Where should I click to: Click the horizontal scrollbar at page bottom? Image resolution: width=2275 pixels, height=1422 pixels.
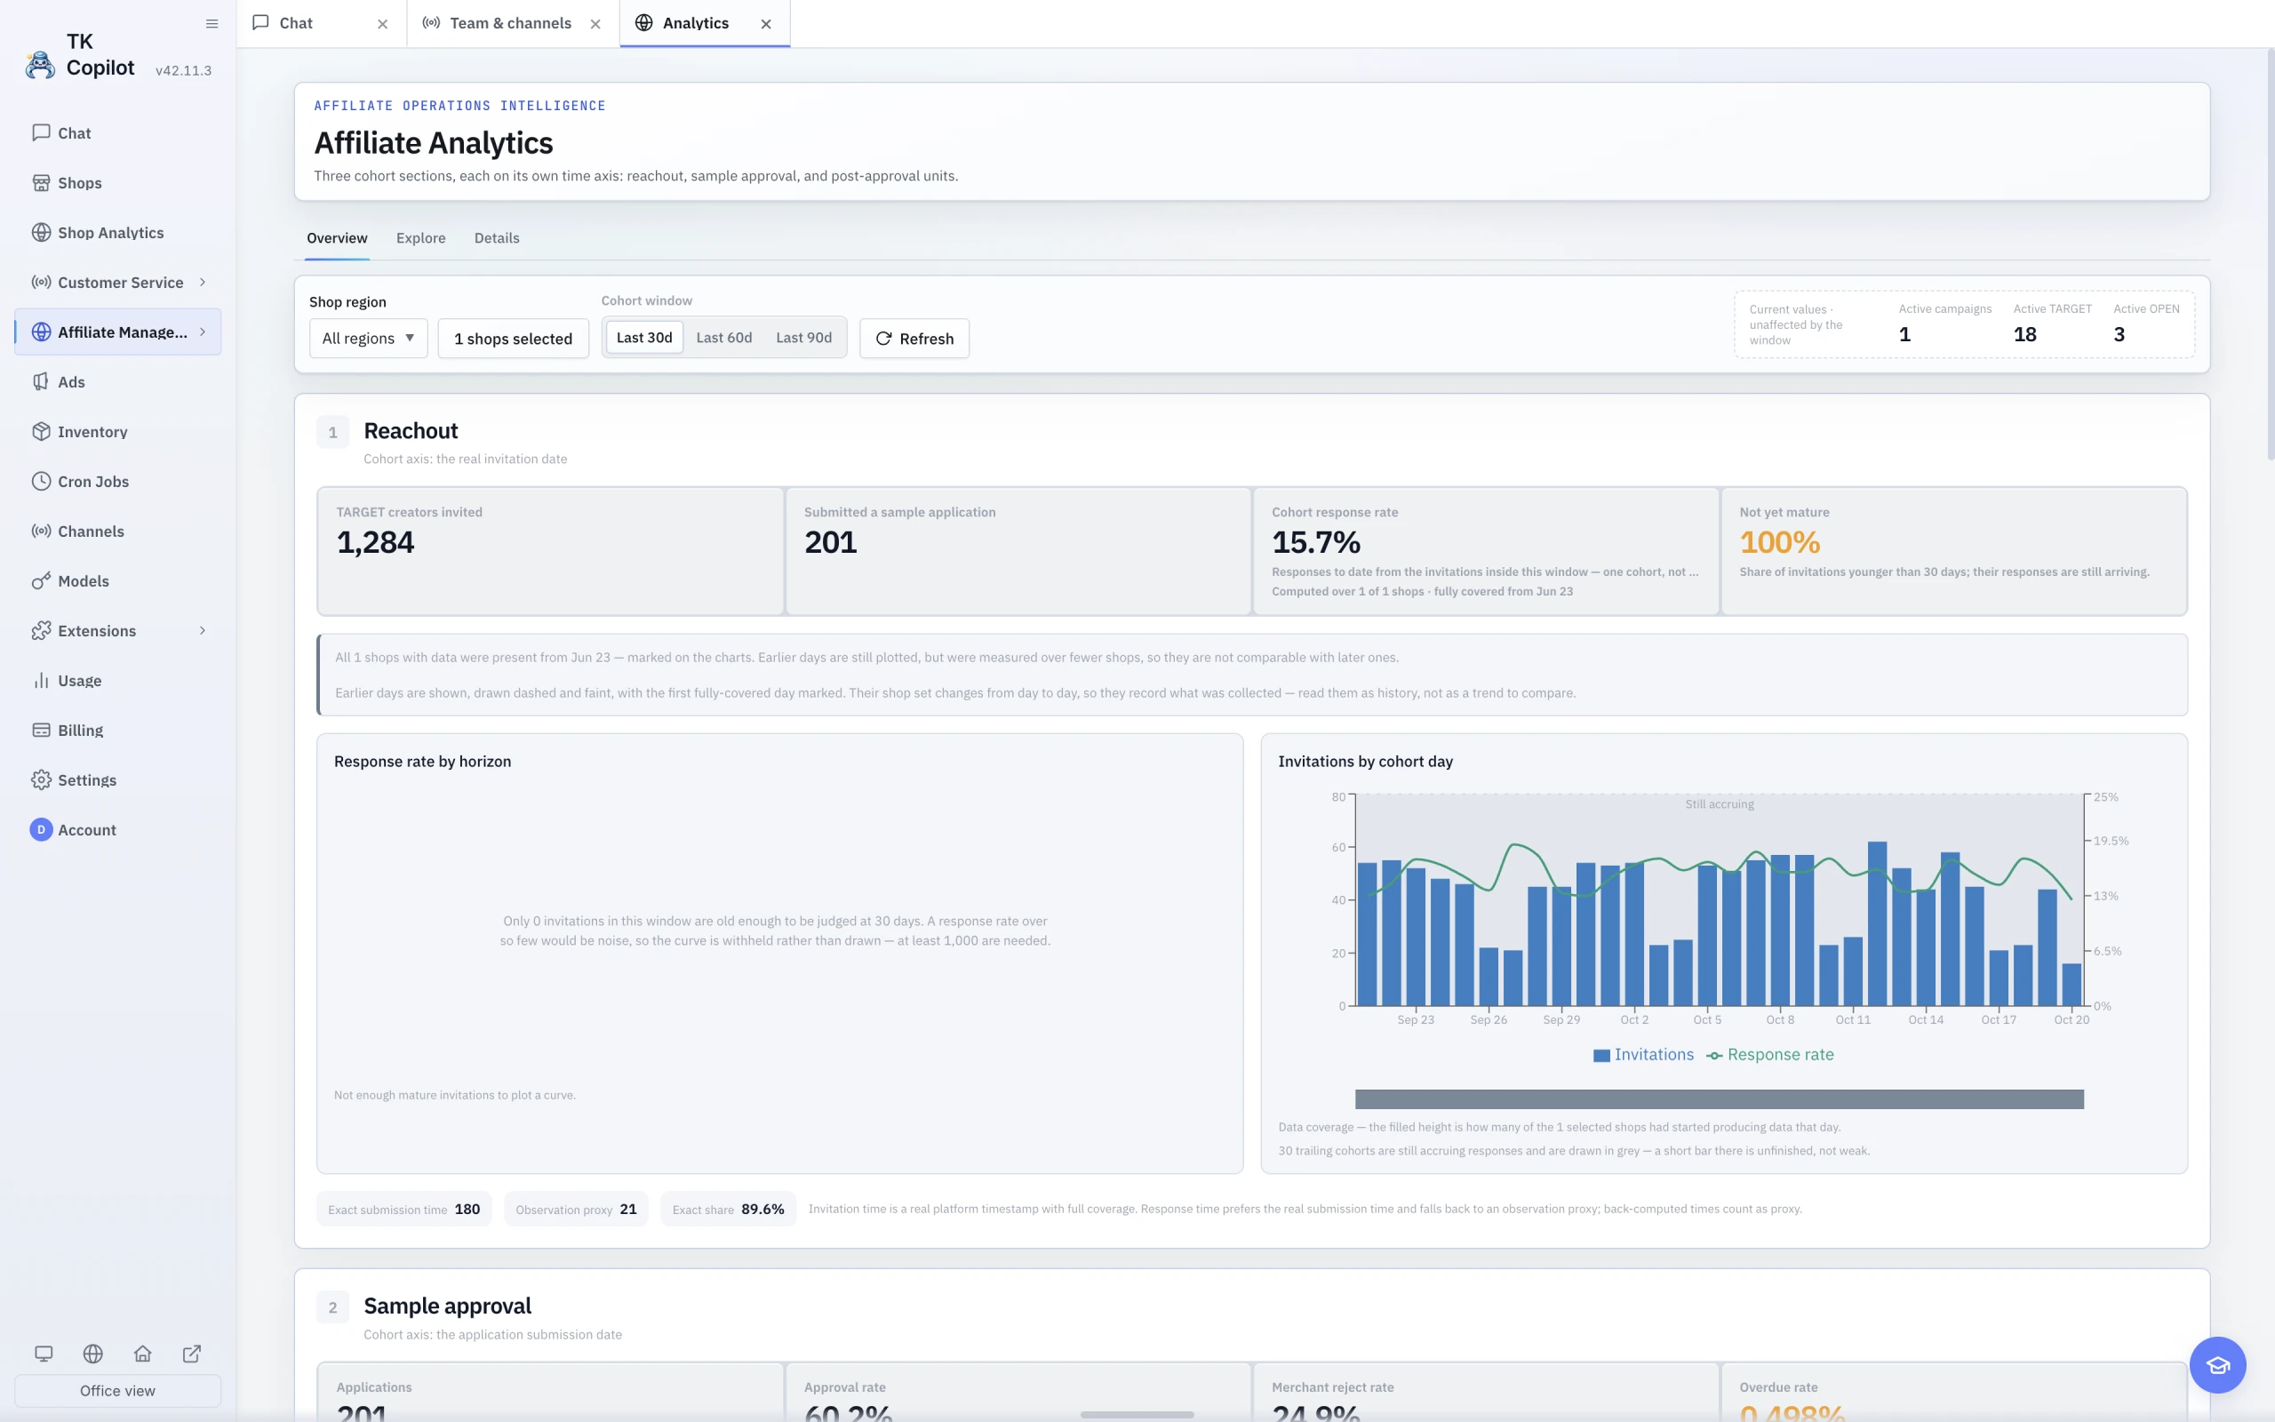click(x=1137, y=1415)
